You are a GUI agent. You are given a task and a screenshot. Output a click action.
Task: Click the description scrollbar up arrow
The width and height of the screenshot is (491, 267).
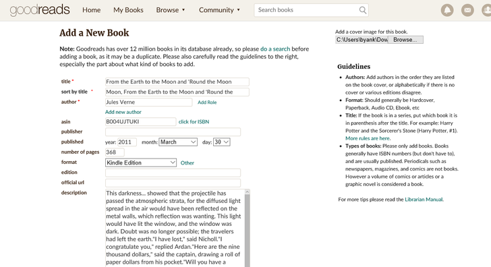[x=247, y=192]
